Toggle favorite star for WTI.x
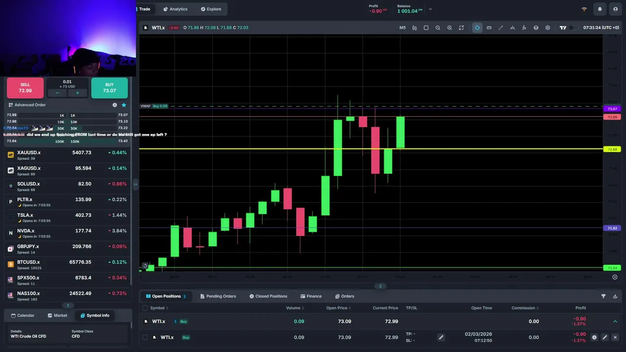This screenshot has height=352, width=626. pyautogui.click(x=124, y=105)
